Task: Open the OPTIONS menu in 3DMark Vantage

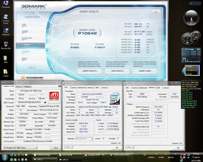Action: pos(25,31)
